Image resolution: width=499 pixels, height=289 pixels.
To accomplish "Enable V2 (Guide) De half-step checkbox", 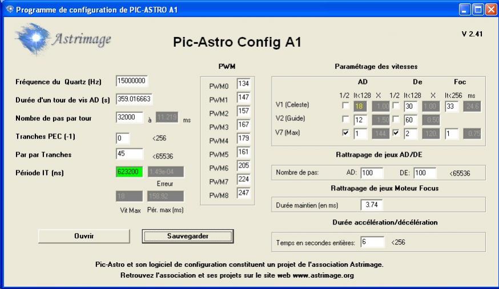I will (x=396, y=119).
